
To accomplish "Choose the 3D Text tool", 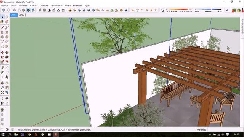I will pos(7,77).
